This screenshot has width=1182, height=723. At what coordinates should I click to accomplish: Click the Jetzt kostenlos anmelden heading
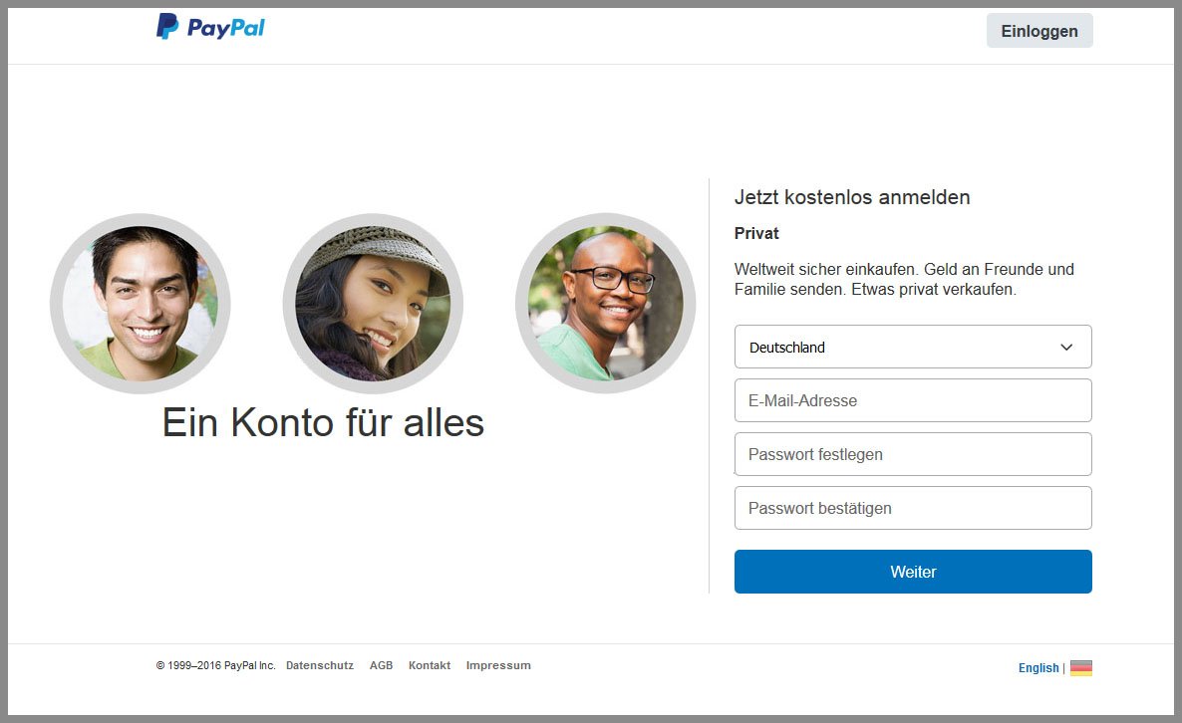(x=851, y=197)
